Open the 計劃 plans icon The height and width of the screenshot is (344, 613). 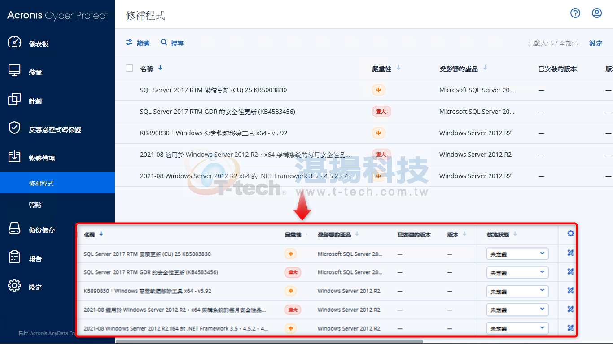[x=14, y=99]
